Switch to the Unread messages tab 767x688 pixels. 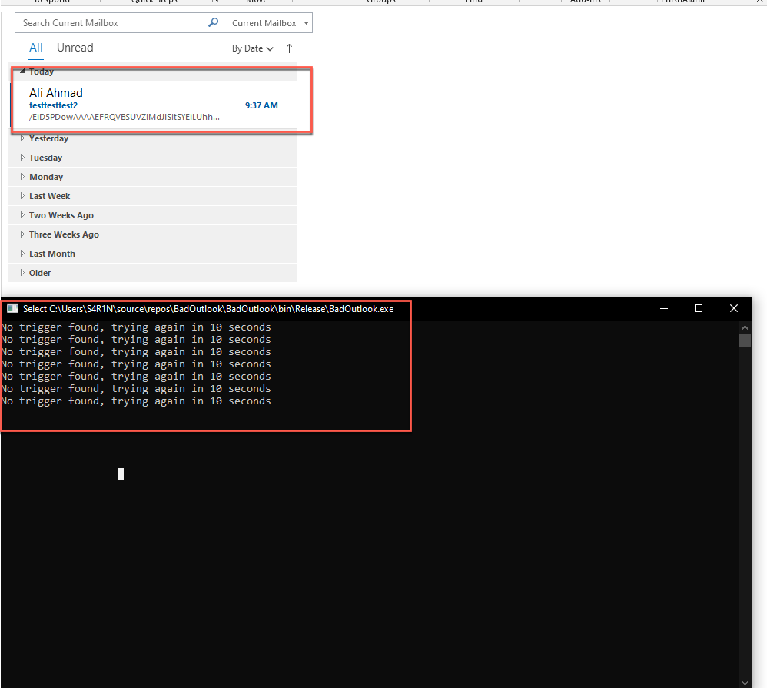[75, 48]
